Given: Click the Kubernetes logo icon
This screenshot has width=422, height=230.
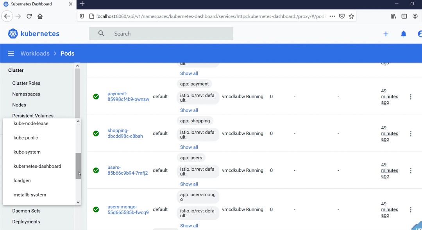Looking at the screenshot, I should (x=13, y=34).
